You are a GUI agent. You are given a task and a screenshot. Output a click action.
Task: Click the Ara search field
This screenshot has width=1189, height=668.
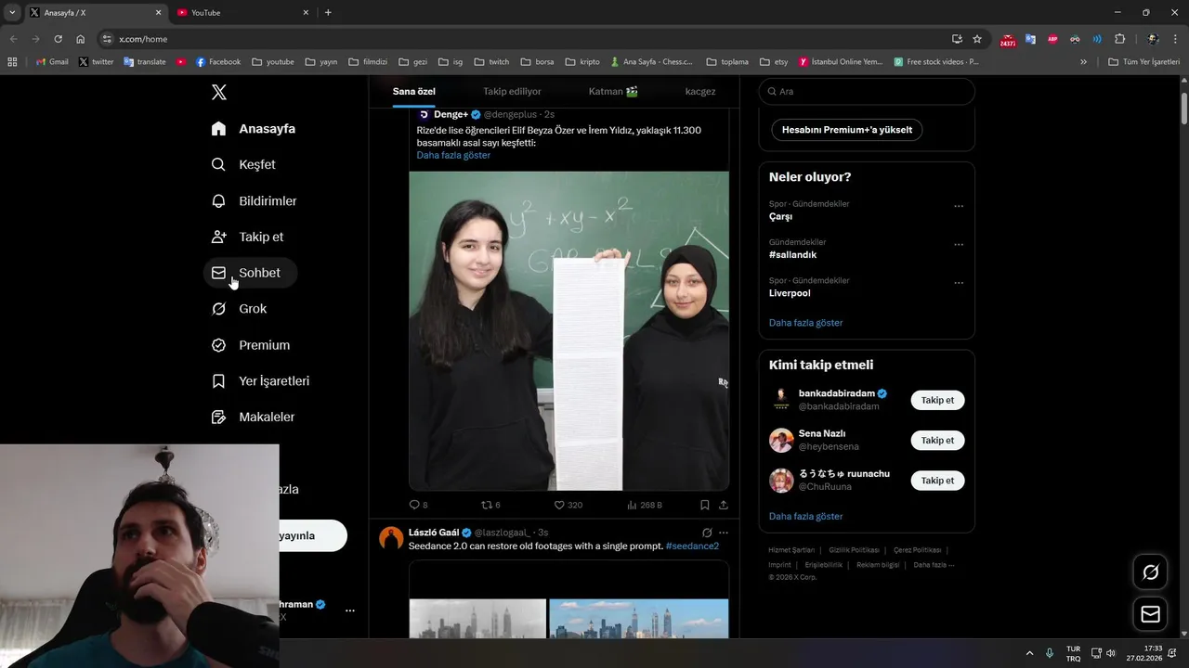tap(867, 92)
